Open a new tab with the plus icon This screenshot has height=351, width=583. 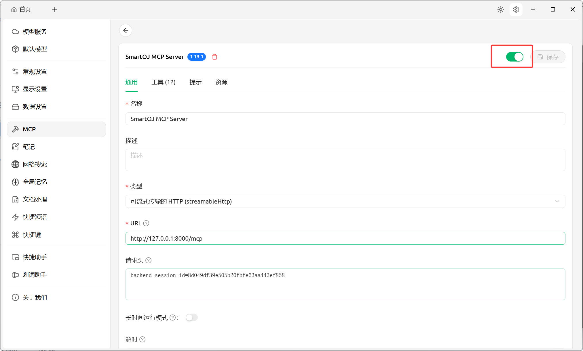pyautogui.click(x=54, y=9)
